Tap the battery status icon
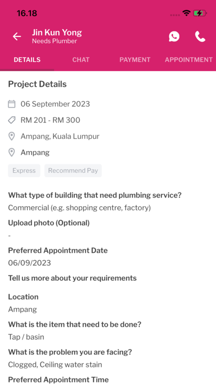The width and height of the screenshot is (216, 384). (x=200, y=13)
